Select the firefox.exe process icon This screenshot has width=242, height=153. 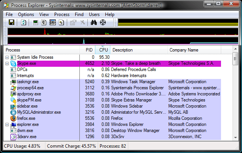click(x=14, y=118)
